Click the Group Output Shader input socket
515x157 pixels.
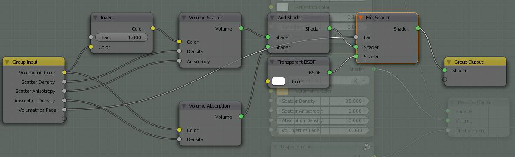pos(444,70)
